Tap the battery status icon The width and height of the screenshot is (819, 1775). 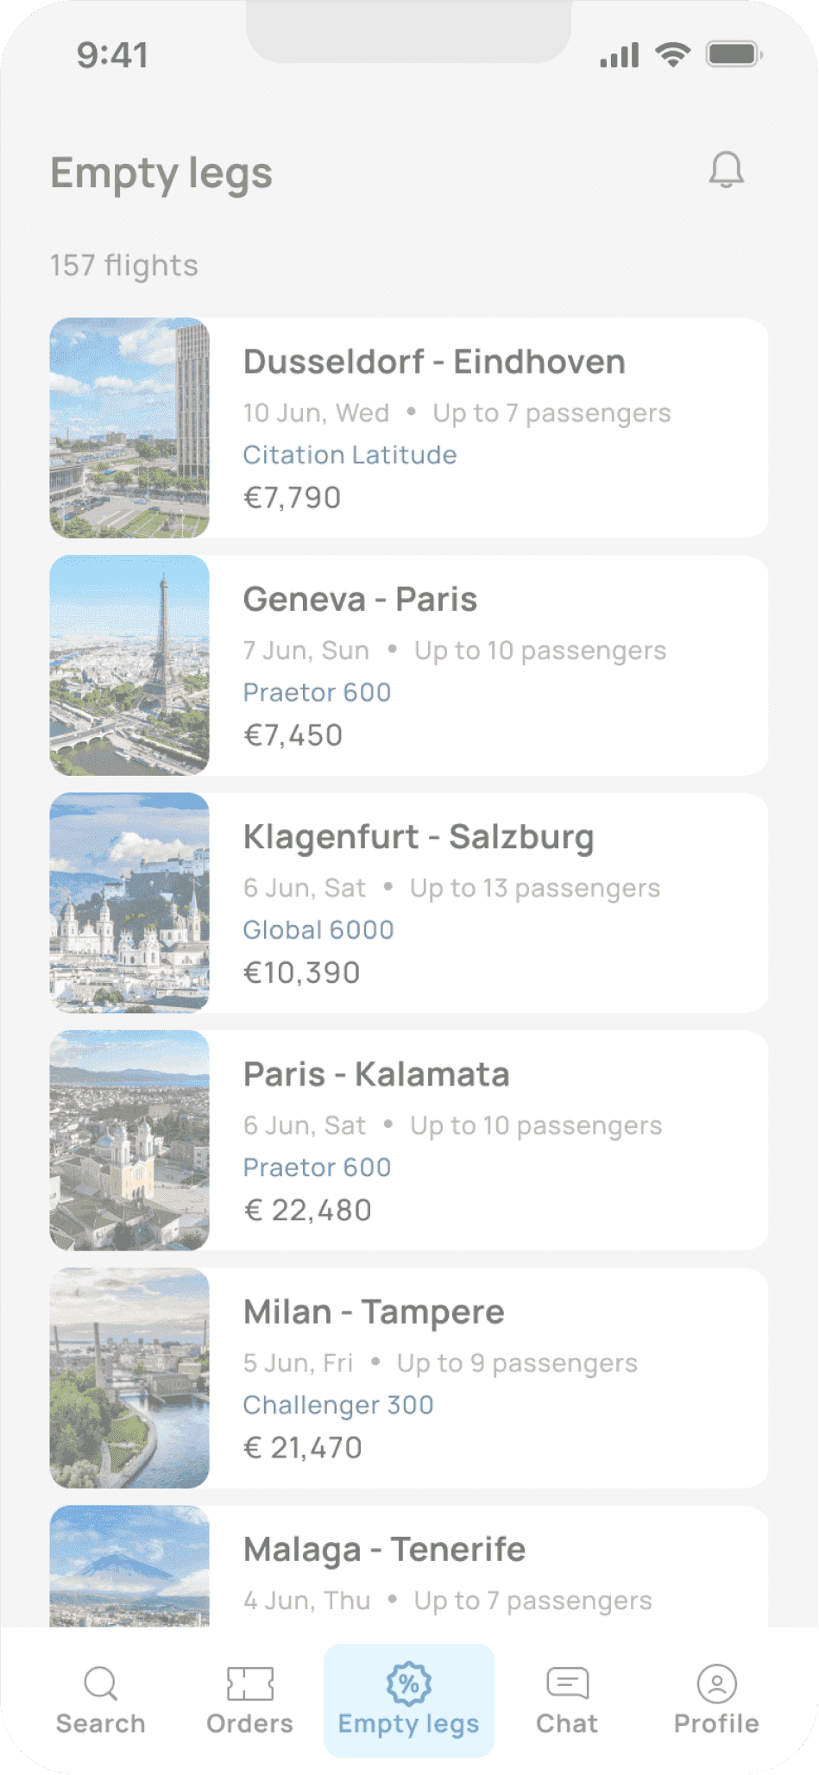click(734, 54)
